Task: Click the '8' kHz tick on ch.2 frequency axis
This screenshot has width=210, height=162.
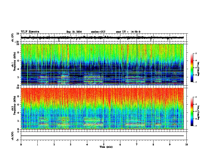Action: [x=18, y=96]
